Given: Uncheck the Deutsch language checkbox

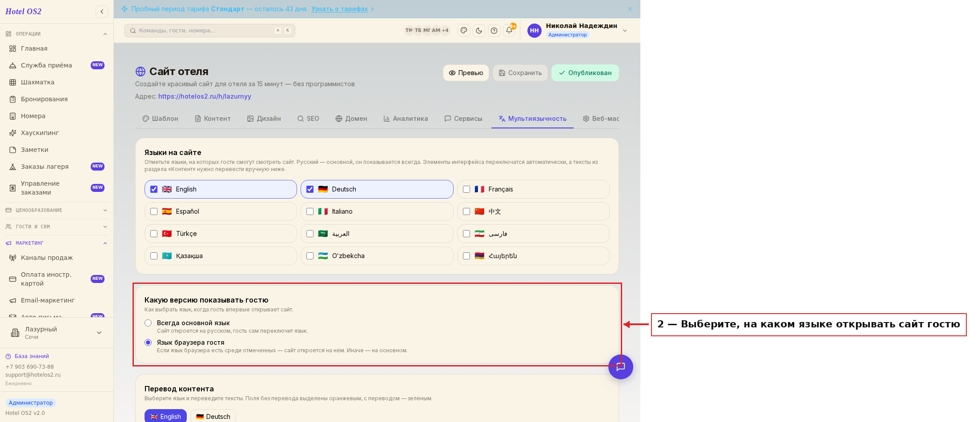Looking at the screenshot, I should click(310, 189).
